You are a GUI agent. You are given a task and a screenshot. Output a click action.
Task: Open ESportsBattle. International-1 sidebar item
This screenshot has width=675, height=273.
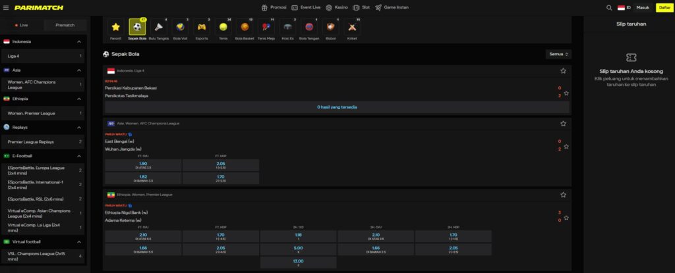[44, 184]
